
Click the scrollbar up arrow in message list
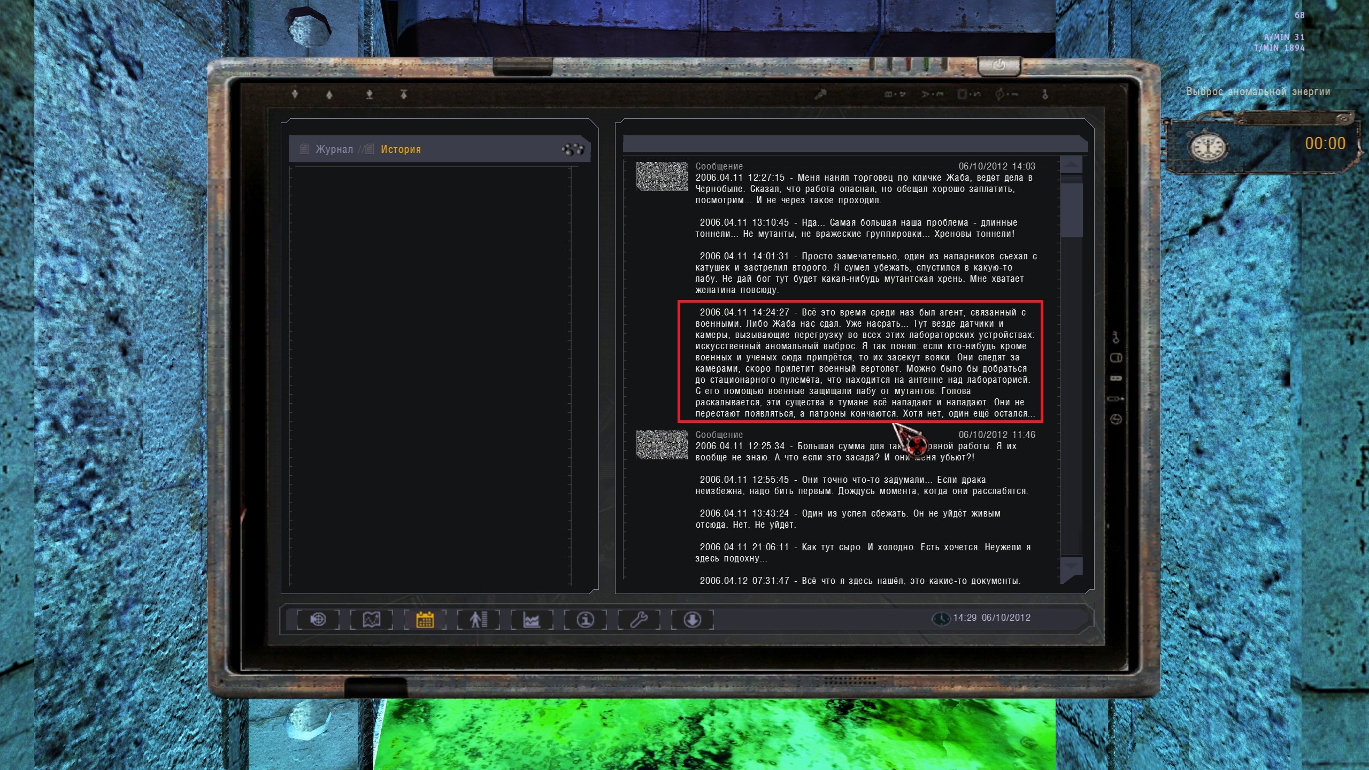coord(1071,165)
